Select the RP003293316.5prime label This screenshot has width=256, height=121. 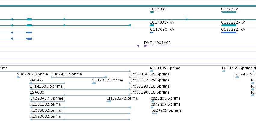(x=149, y=86)
